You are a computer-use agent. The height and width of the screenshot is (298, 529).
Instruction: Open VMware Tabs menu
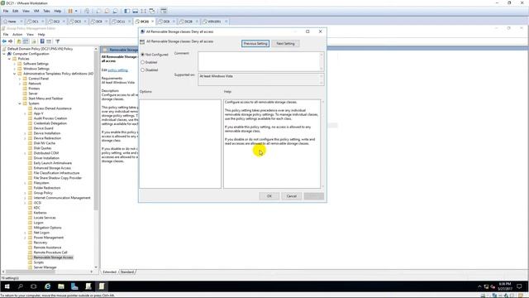pyautogui.click(x=46, y=11)
